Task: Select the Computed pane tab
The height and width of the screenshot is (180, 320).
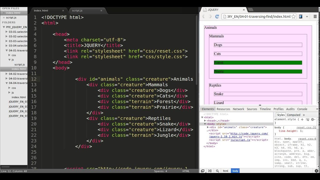Action: coord(293,115)
